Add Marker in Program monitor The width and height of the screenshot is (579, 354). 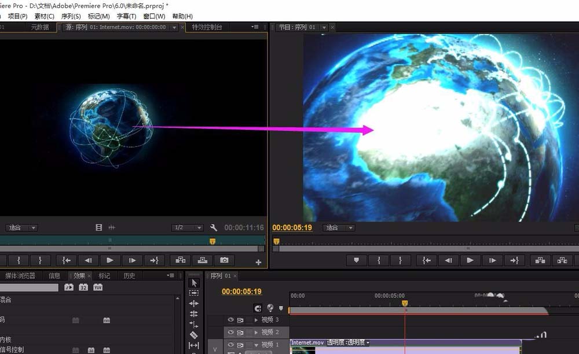tap(356, 260)
